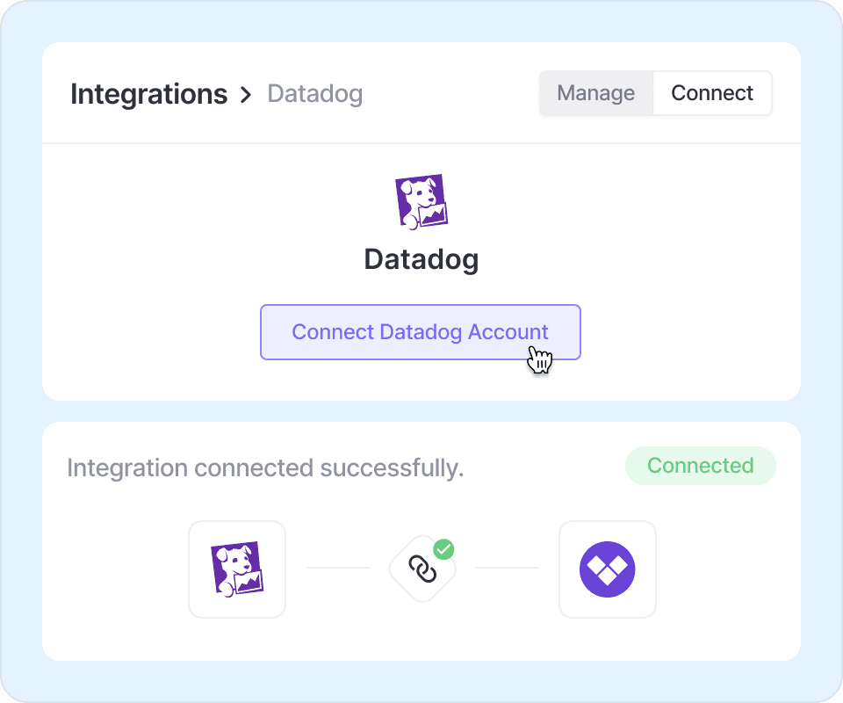
Task: Click the connector line right of the Datadog tile
Action: tap(338, 568)
